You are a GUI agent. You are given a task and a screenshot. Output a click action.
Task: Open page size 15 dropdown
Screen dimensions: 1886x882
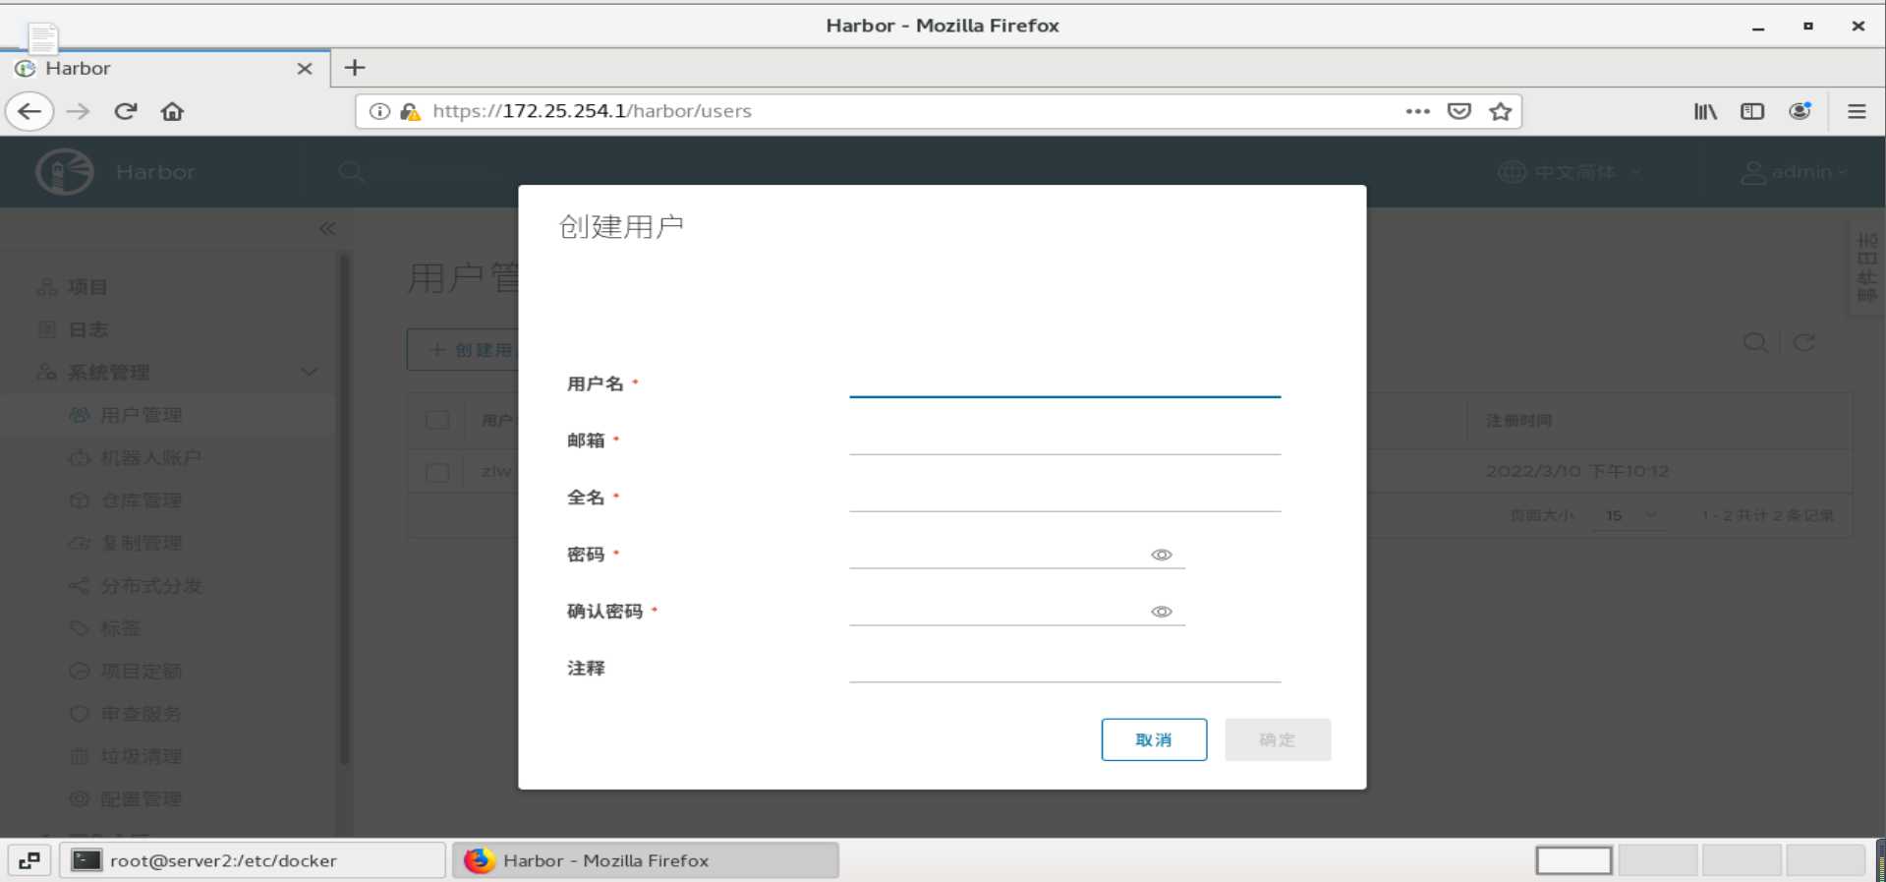[1630, 515]
